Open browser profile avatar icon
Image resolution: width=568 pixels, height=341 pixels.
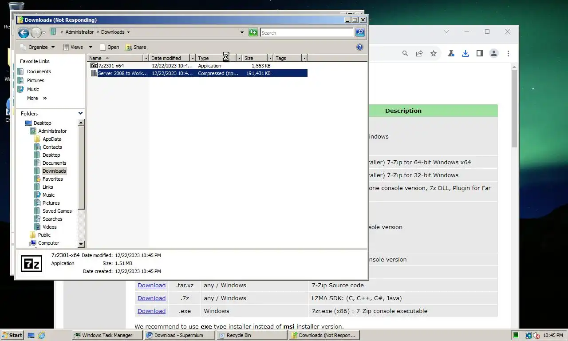[x=493, y=53]
